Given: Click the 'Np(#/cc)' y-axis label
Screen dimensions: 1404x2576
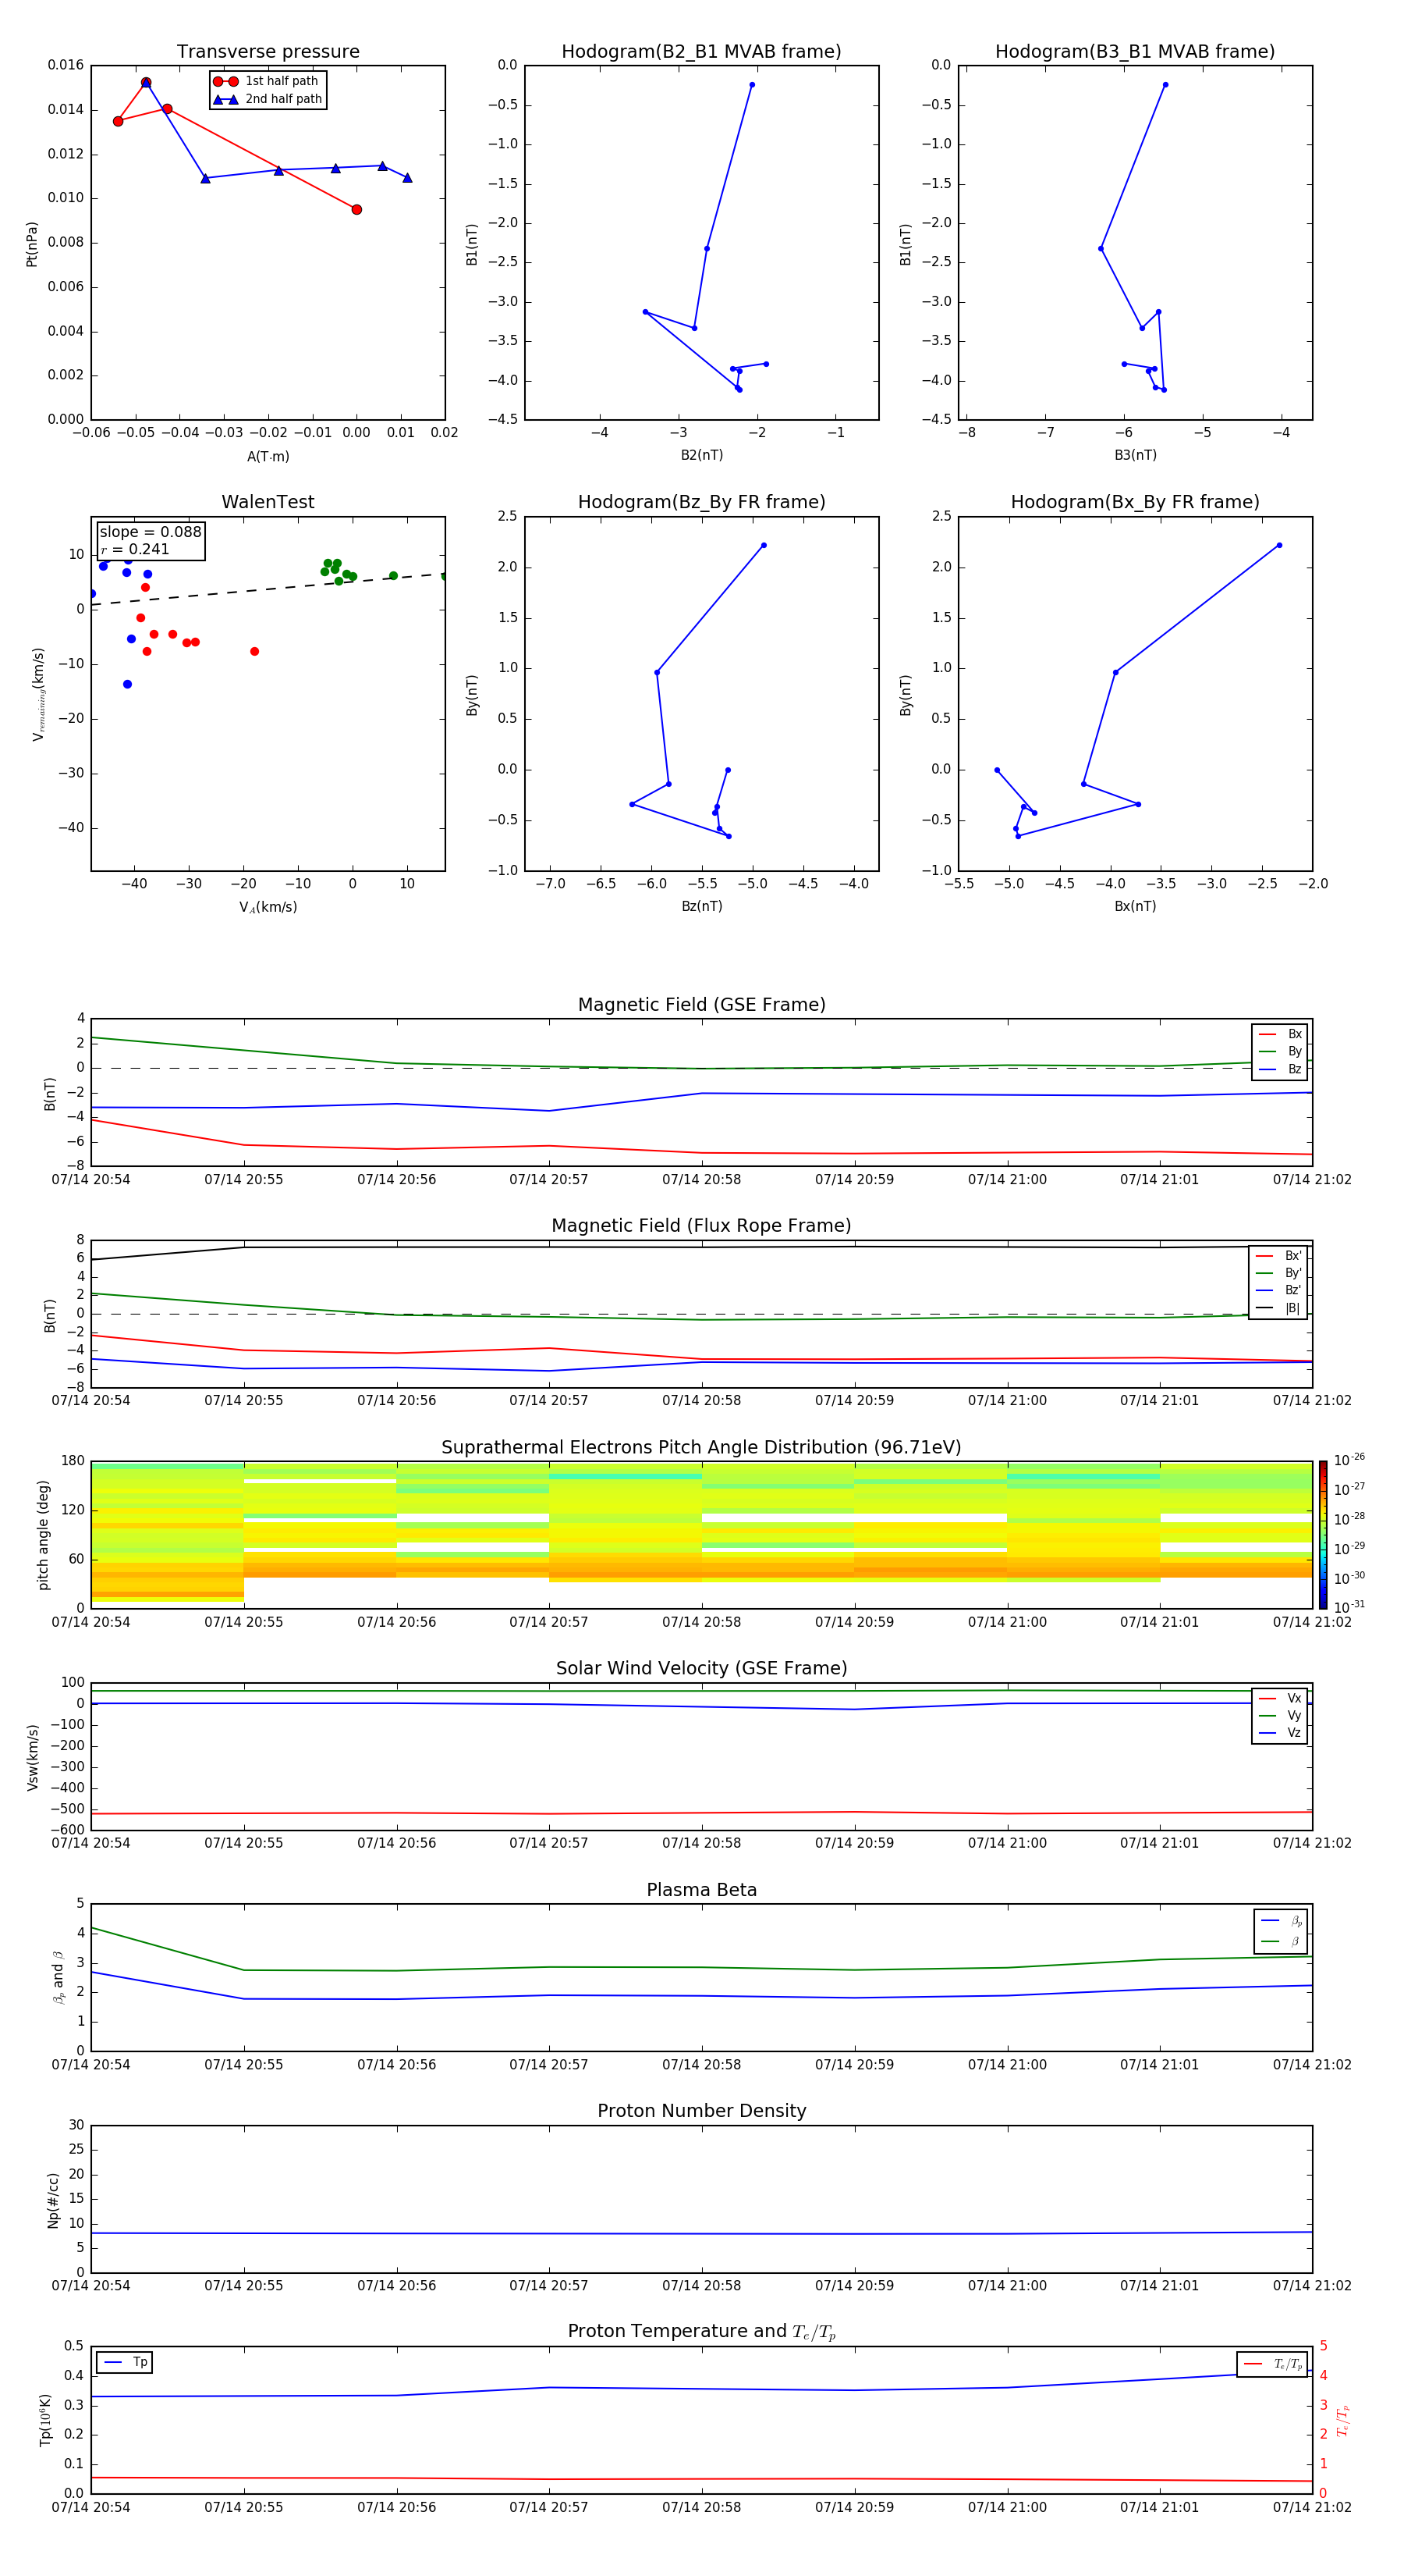Looking at the screenshot, I should point(53,2200).
